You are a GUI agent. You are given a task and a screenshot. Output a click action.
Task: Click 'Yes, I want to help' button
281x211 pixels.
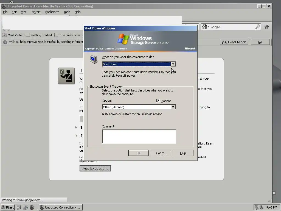tap(234, 42)
